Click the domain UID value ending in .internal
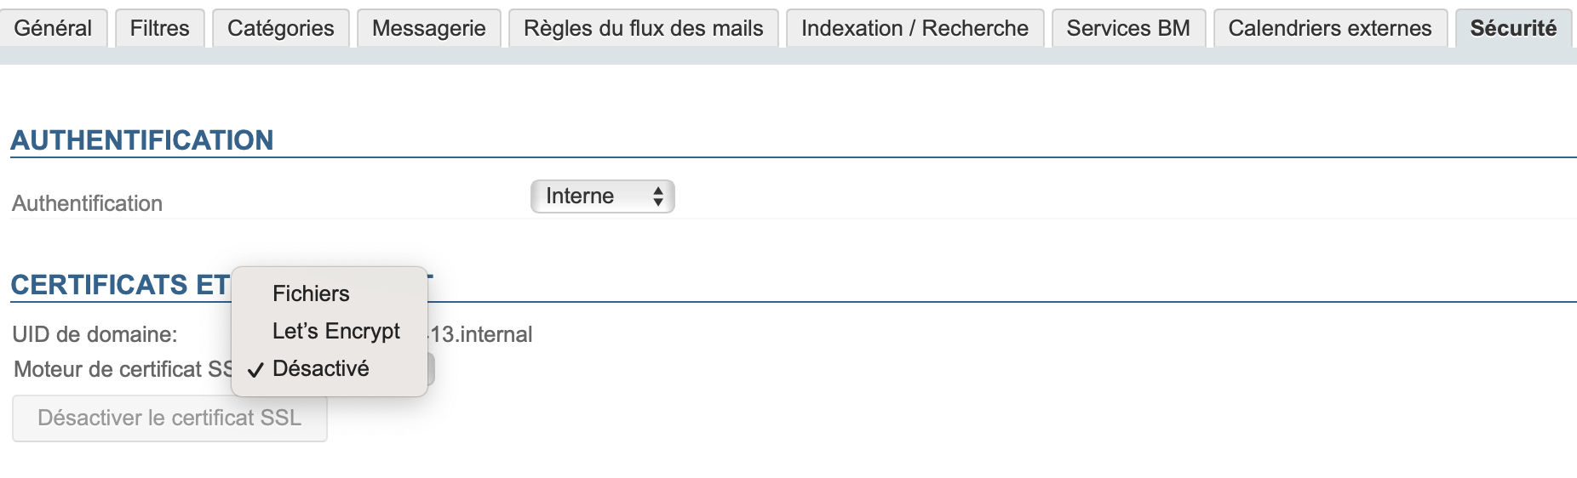The width and height of the screenshot is (1577, 478). click(482, 334)
